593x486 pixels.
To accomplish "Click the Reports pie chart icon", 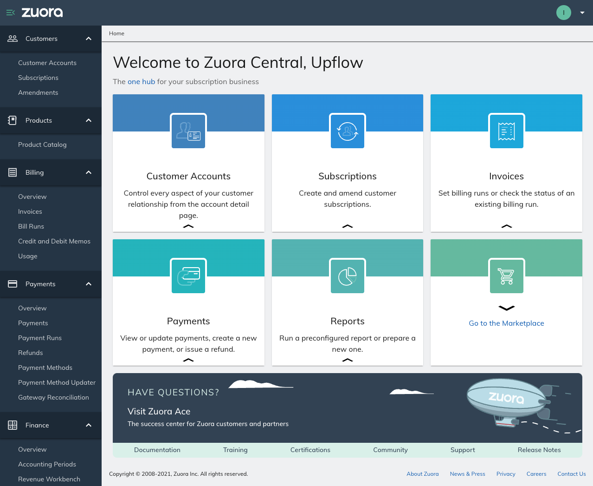I will click(348, 276).
